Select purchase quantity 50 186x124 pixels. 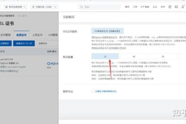[x=163, y=56]
